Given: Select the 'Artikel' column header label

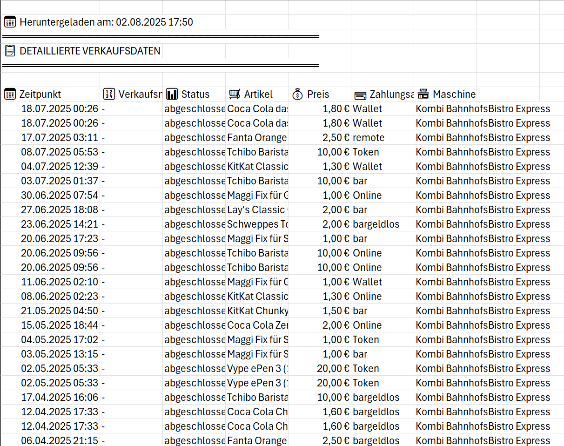Looking at the screenshot, I should (259, 95).
